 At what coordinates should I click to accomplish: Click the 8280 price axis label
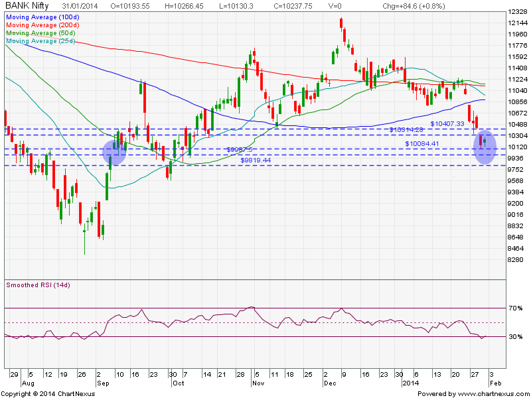coord(516,260)
